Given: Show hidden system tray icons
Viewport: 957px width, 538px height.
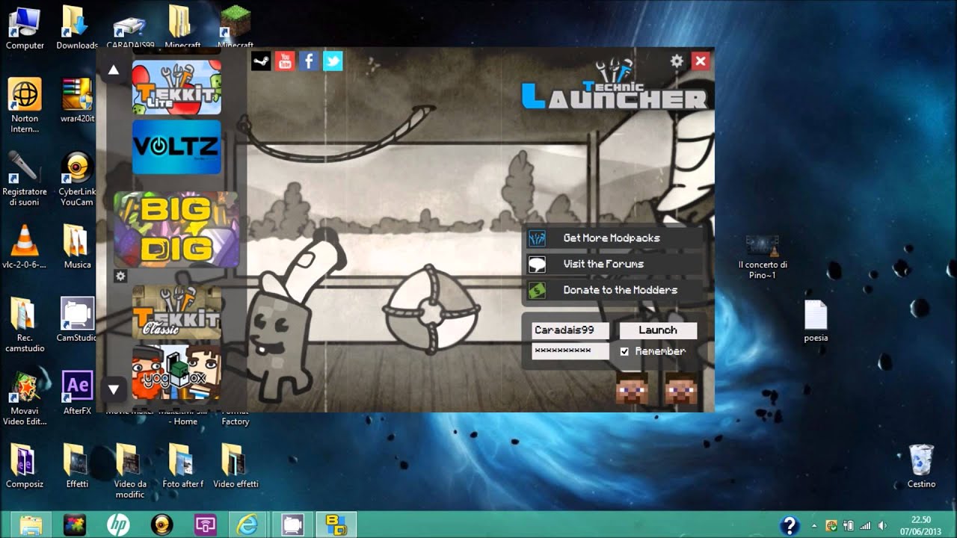Looking at the screenshot, I should [814, 525].
